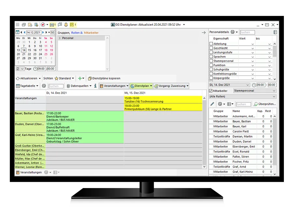293x220 pixels.
Task: Click the notification bell icon
Action: point(66,24)
